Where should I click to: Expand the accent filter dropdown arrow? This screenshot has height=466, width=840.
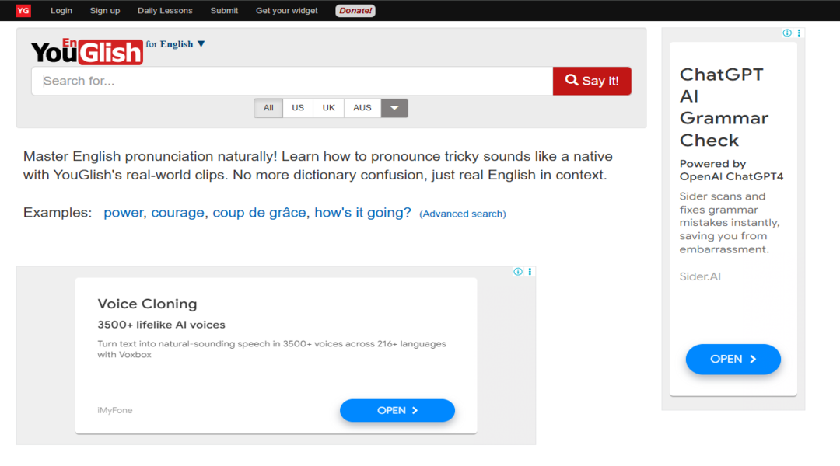pos(394,108)
